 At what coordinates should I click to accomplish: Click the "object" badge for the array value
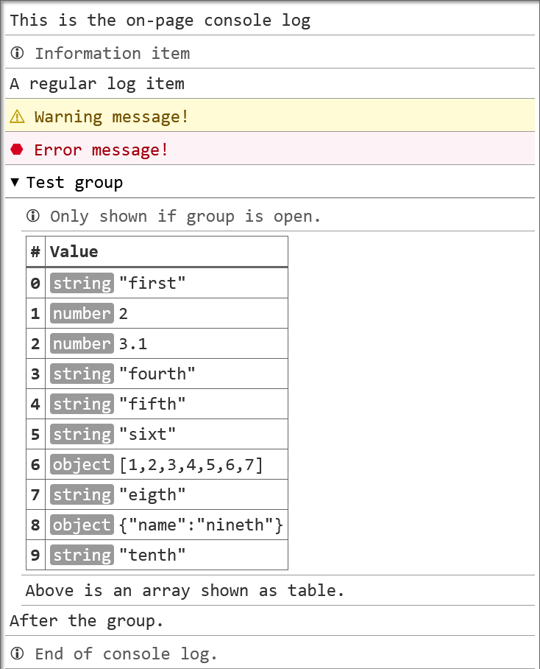(x=81, y=464)
